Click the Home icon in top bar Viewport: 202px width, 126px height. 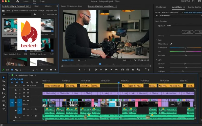pyautogui.click(x=17, y=2)
